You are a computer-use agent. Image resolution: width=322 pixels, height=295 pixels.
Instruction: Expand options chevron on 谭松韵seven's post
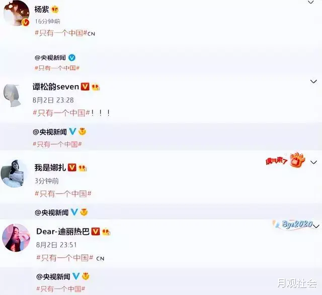click(313, 82)
